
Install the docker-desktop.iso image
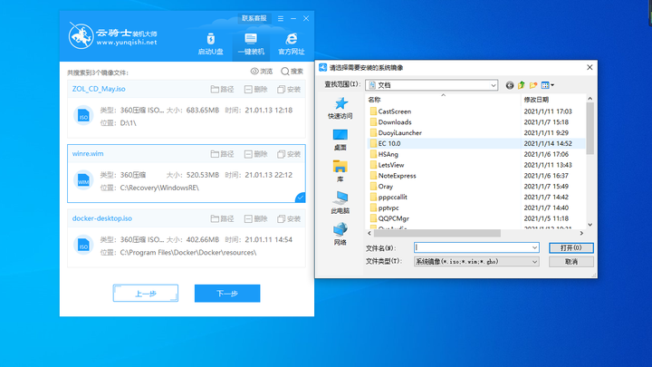[x=289, y=218]
